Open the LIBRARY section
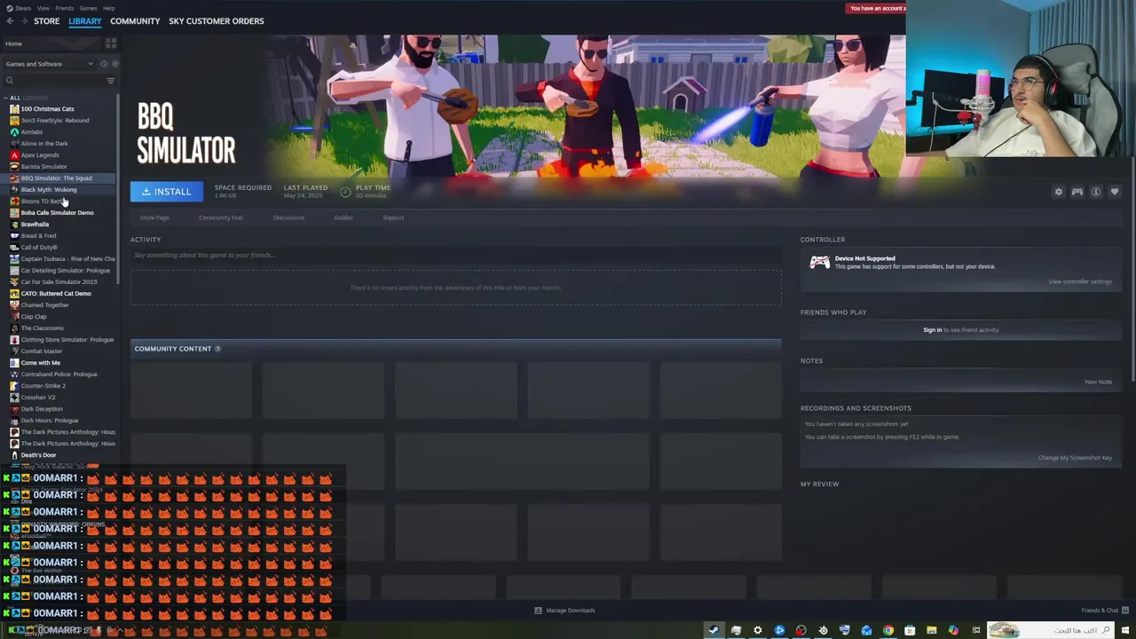The height and width of the screenshot is (639, 1136). 85,21
